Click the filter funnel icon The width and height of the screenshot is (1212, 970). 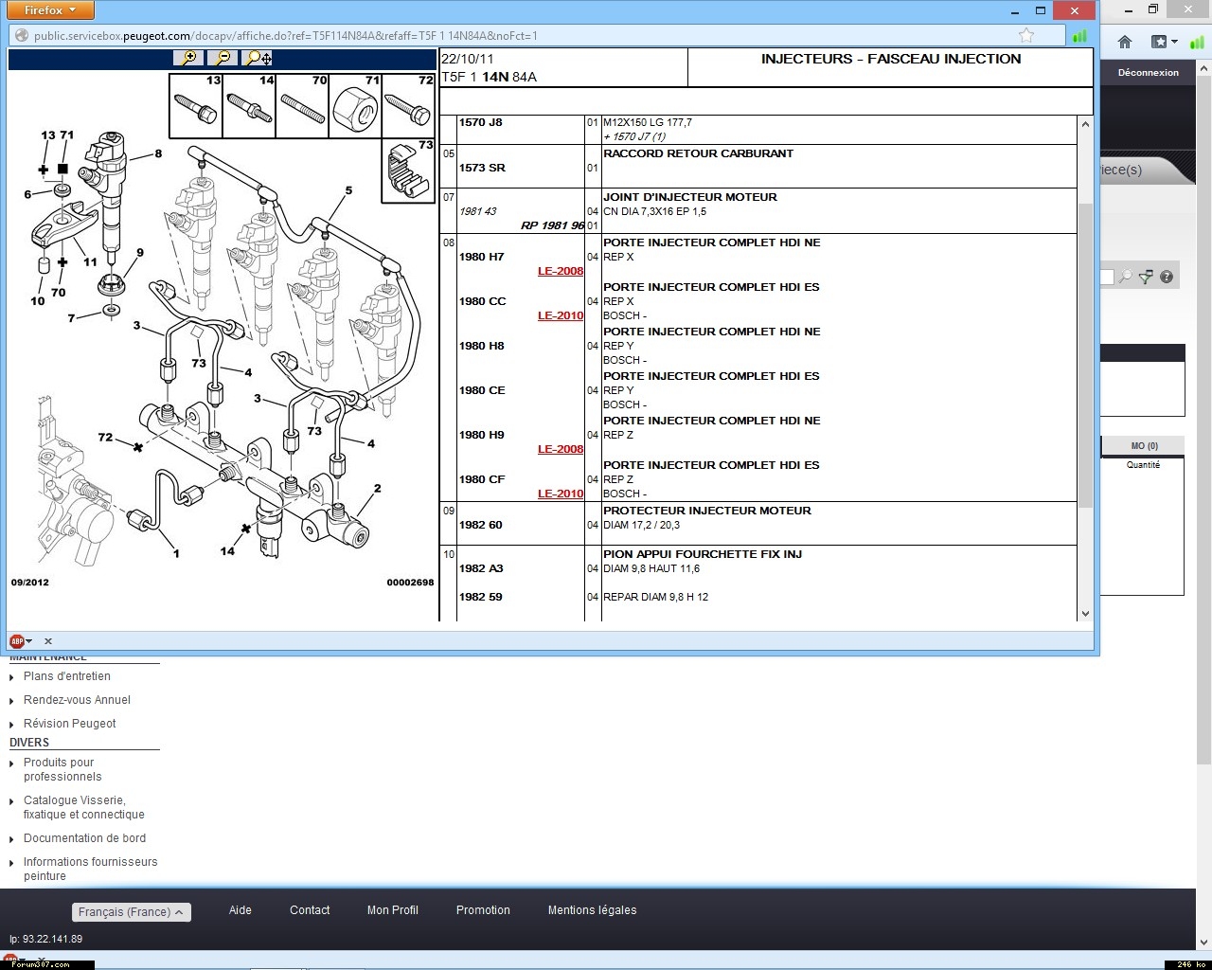tap(1146, 277)
